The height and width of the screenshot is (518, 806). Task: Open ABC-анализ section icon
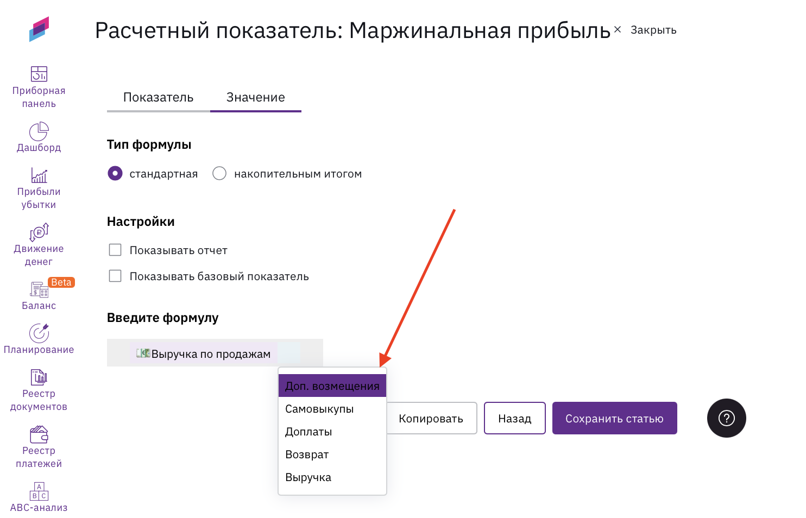pos(39,491)
